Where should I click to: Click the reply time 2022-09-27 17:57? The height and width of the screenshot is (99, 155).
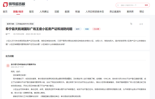pos(17,67)
